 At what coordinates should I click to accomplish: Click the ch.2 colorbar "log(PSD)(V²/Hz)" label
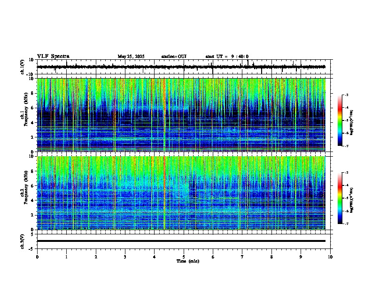pos(351,200)
